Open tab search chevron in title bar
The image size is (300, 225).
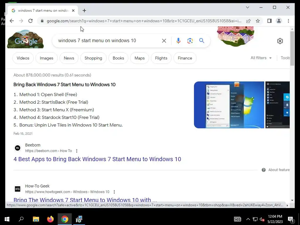click(x=247, y=7)
